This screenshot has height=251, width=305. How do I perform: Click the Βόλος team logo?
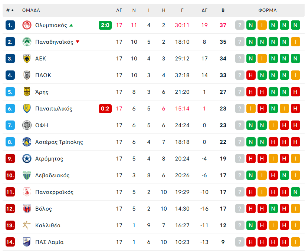coord(27,209)
